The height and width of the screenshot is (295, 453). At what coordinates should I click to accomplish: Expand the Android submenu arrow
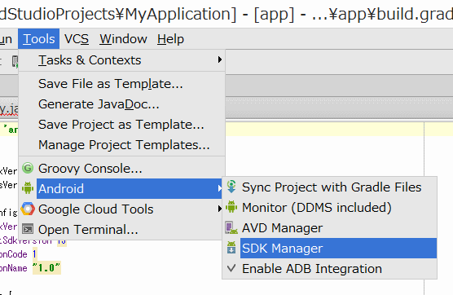tap(219, 188)
